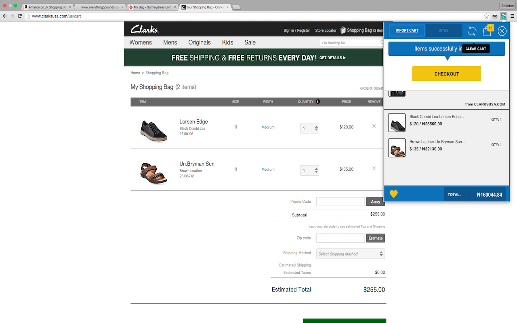Click the browser back arrow
The height and width of the screenshot is (323, 517).
tap(5, 16)
